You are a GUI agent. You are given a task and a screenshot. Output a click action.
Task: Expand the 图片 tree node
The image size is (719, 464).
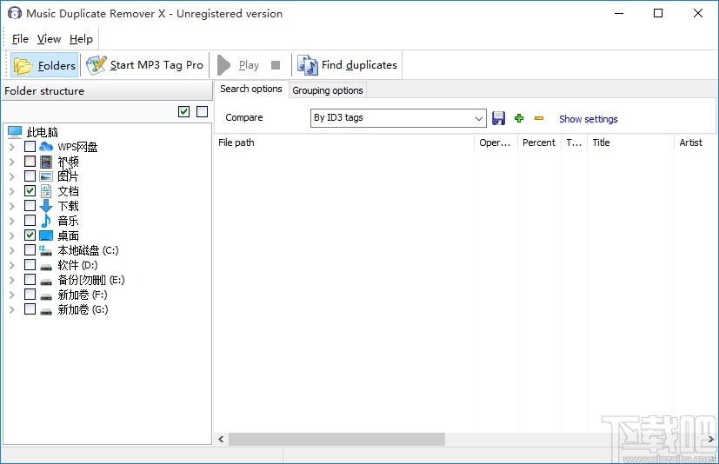12,176
